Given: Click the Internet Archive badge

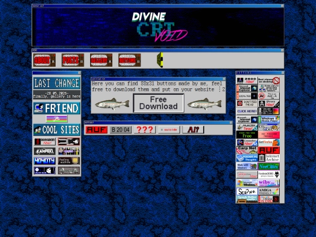Looking at the screenshot, I should point(269,158).
